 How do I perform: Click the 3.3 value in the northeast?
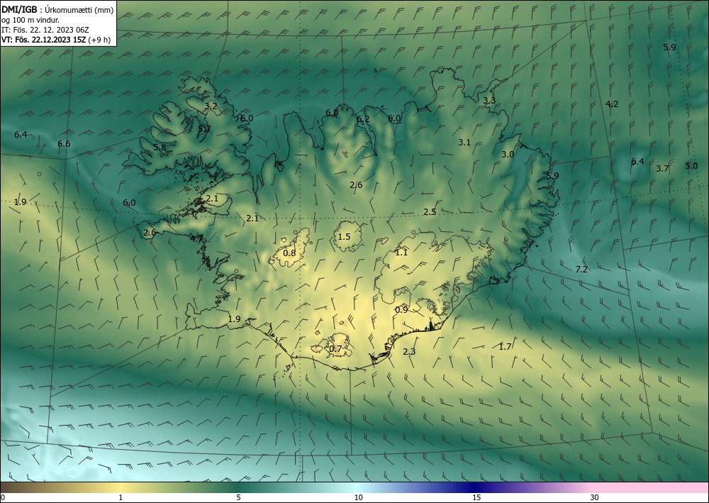pos(489,101)
